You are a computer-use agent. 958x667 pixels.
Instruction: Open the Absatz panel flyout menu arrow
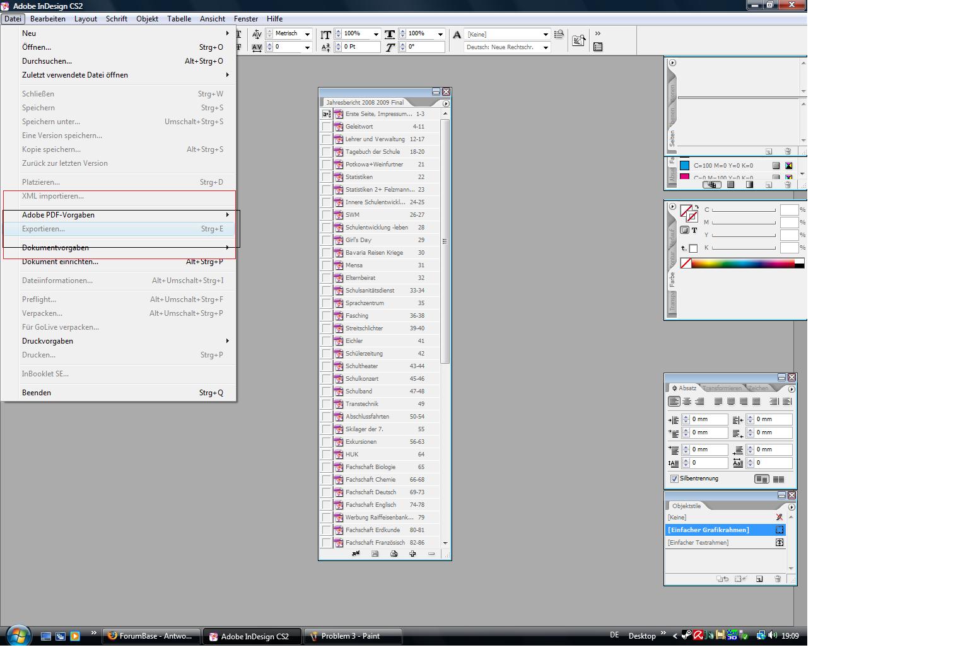(x=792, y=389)
